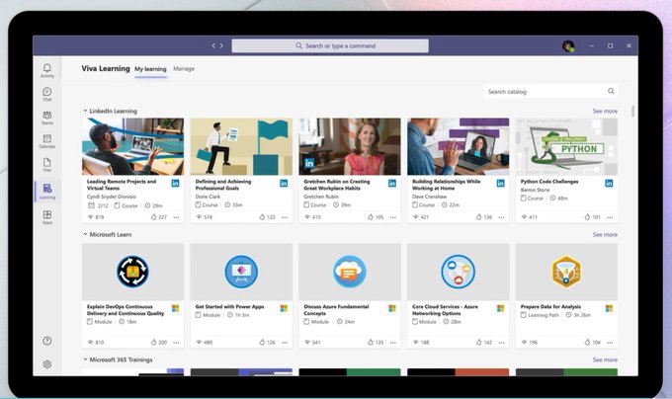
Task: Collapse the LinkedIn Learning section
Action: pyautogui.click(x=85, y=111)
